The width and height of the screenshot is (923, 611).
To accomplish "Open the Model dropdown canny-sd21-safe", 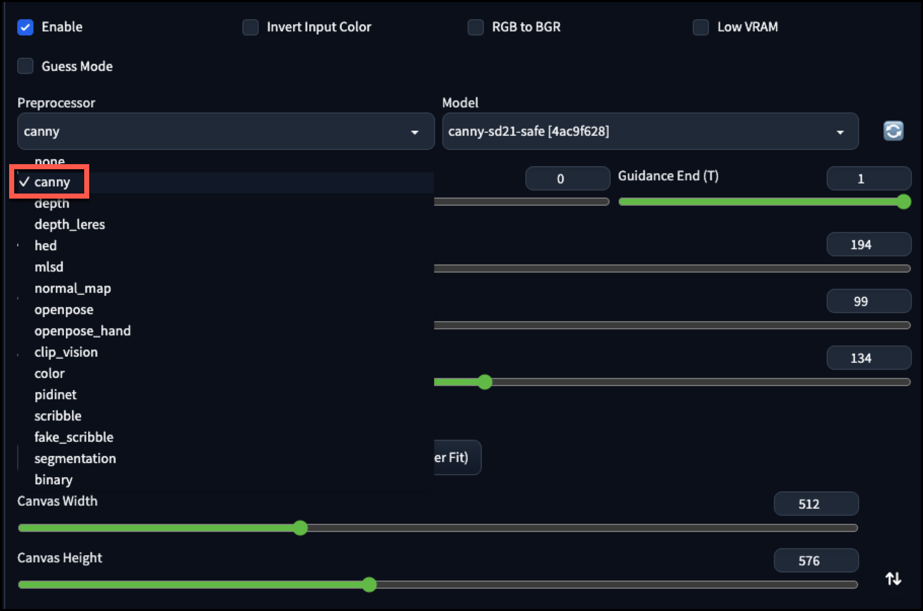I will [x=650, y=131].
